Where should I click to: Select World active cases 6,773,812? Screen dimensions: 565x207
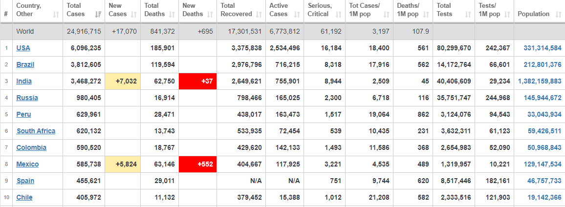click(284, 31)
